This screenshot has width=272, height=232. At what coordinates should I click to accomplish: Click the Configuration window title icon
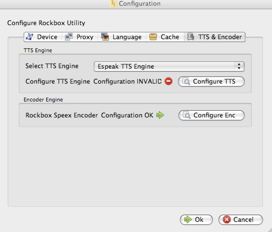point(114,4)
